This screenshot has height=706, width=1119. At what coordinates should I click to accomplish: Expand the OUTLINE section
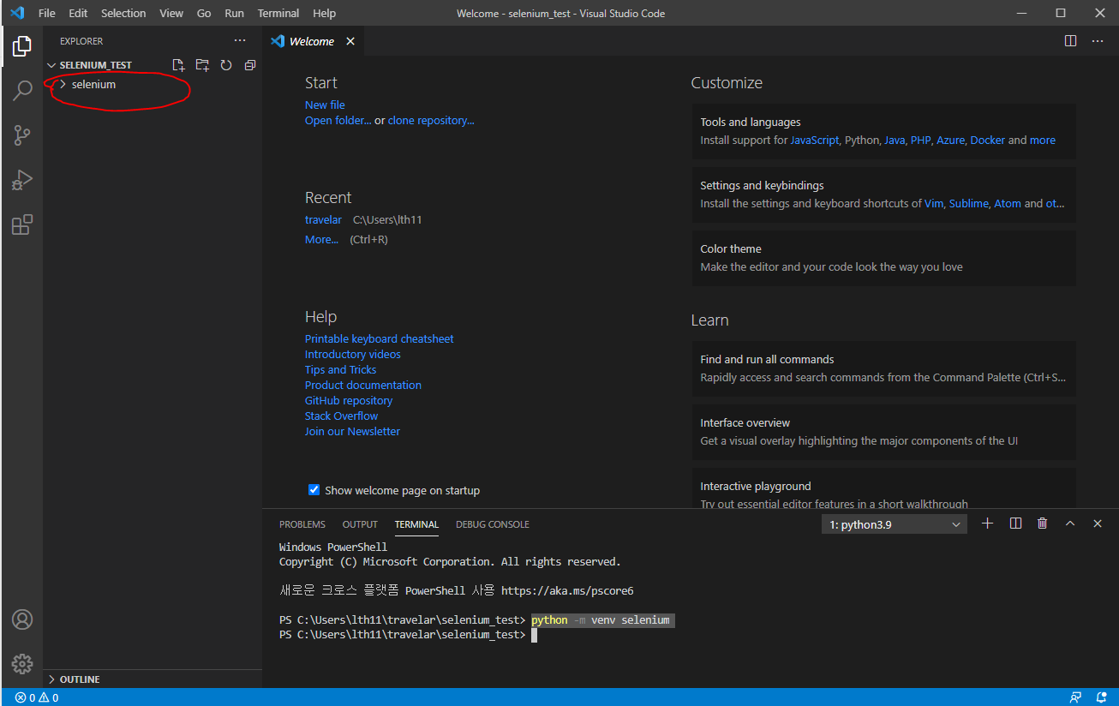pos(80,679)
